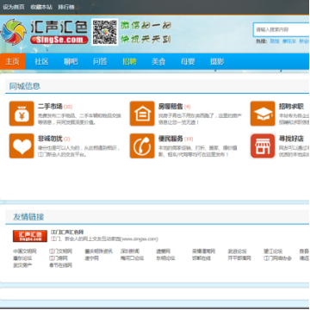Screen dimensions: 310x310
Task: Open the 聊吧 chat tab
Action: (x=71, y=61)
